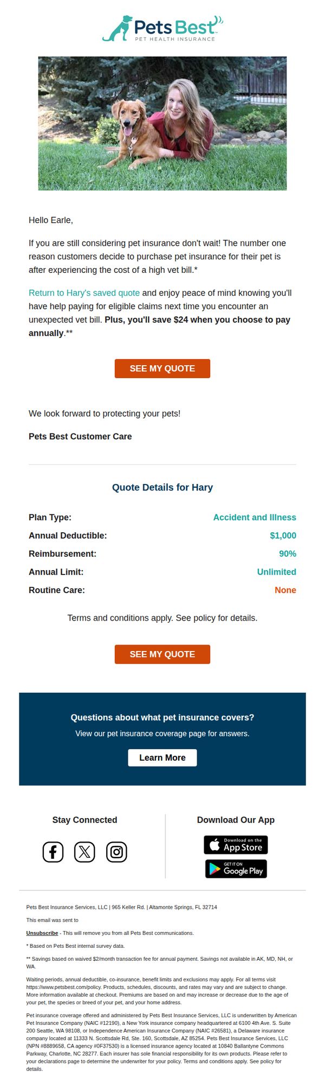Image resolution: width=325 pixels, height=1078 pixels.
Task: Click the Quote Details for Hary heading
Action: 162,487
